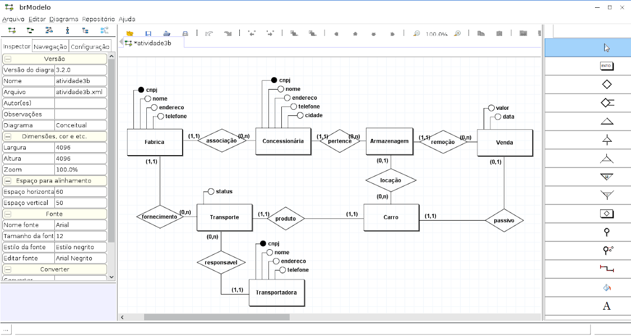Viewport: 631px width, 336px height.
Task: Click the Autor(es) value field
Action: click(80, 103)
